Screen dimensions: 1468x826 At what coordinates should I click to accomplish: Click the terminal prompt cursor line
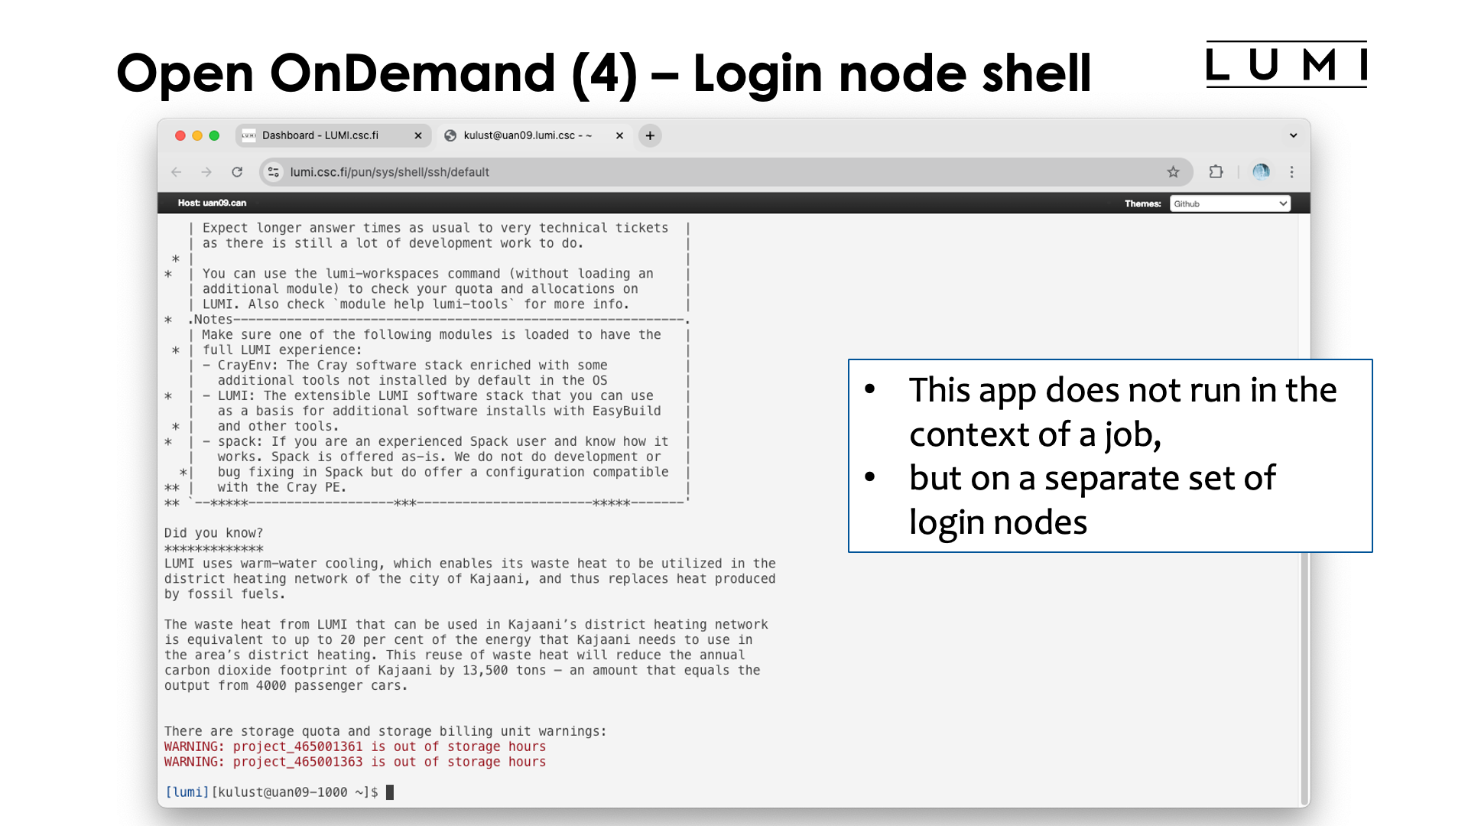point(279,792)
